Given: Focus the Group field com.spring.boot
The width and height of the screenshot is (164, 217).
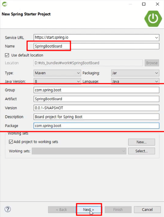Looking at the screenshot, I should pyautogui.click(x=96, y=90).
